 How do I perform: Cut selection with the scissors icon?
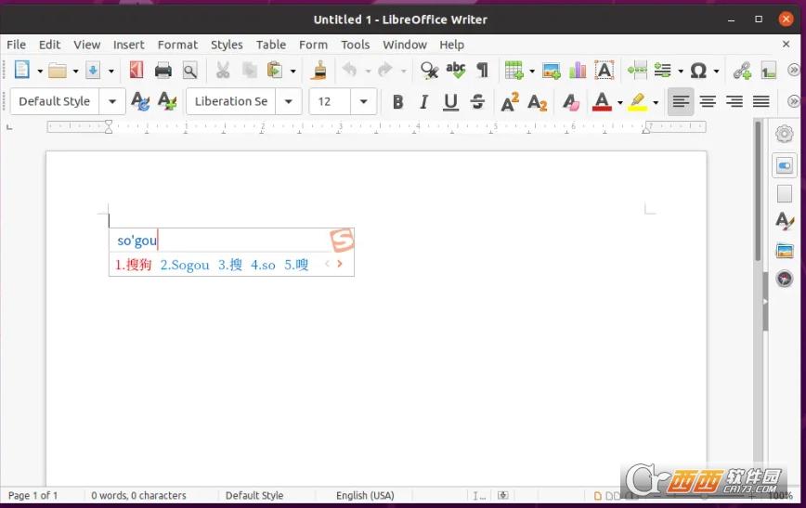pyautogui.click(x=223, y=71)
